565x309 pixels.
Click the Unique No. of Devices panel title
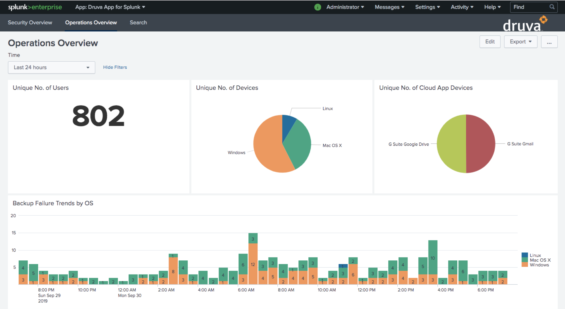coord(227,88)
